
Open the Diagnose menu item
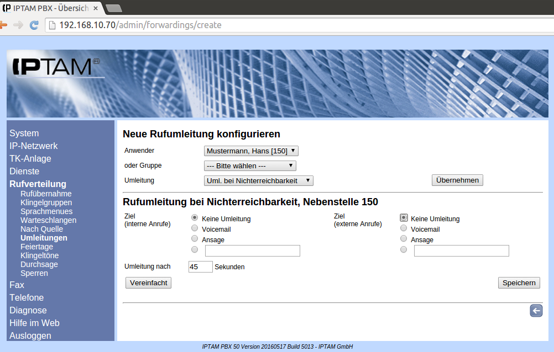tap(28, 310)
